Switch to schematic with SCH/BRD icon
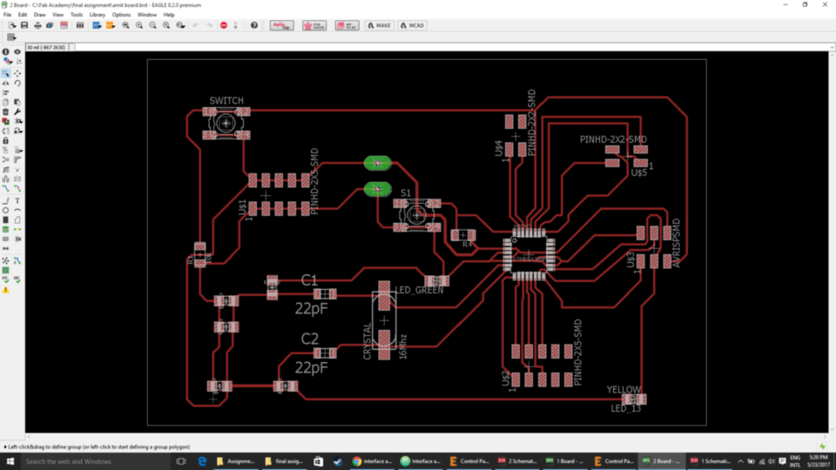Screen dimensions: 836x470 pyautogui.click(x=64, y=25)
